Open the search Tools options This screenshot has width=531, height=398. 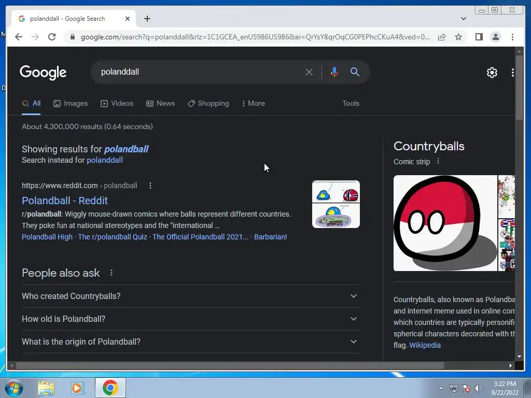pyautogui.click(x=351, y=104)
